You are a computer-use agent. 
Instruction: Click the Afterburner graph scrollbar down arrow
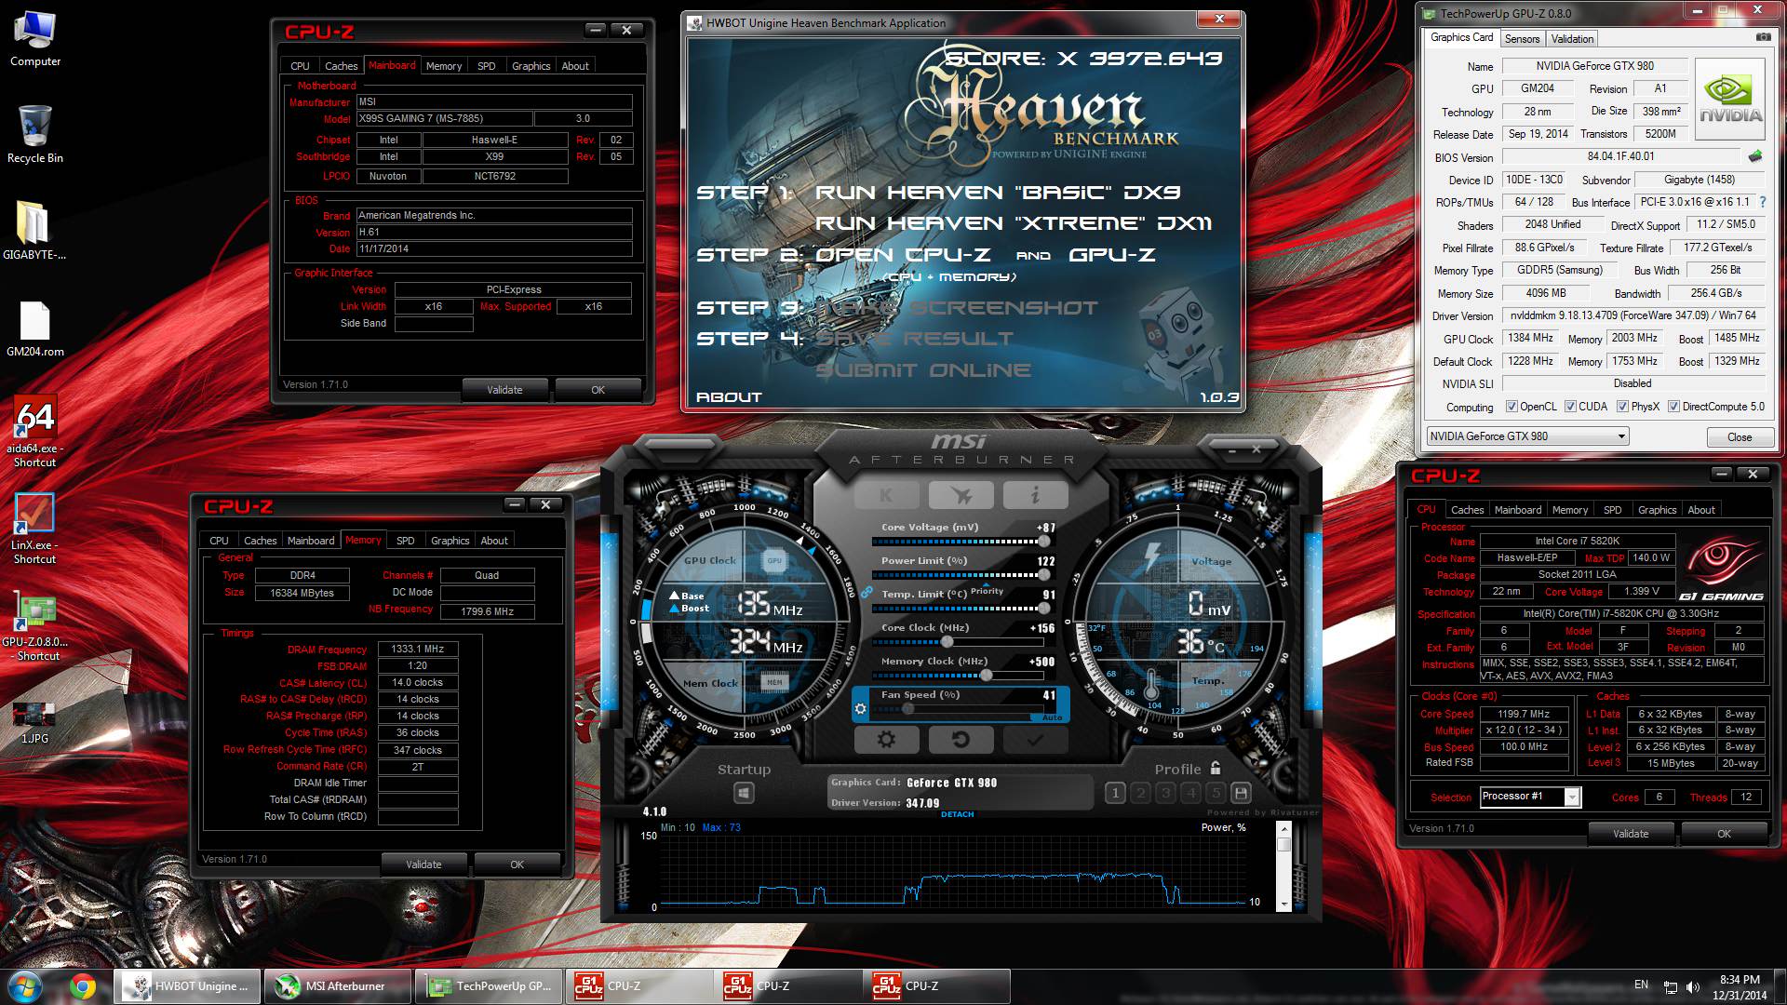point(1284,904)
